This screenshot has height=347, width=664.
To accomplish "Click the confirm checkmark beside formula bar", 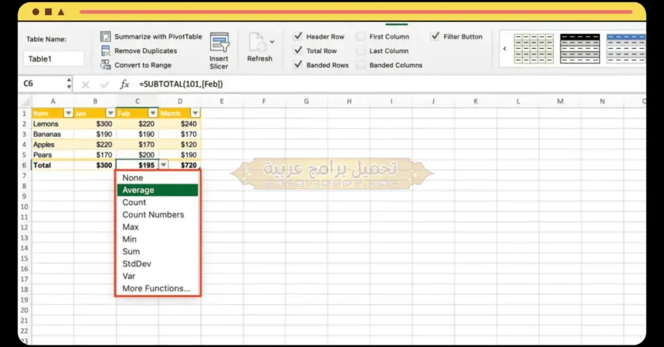I will point(104,85).
